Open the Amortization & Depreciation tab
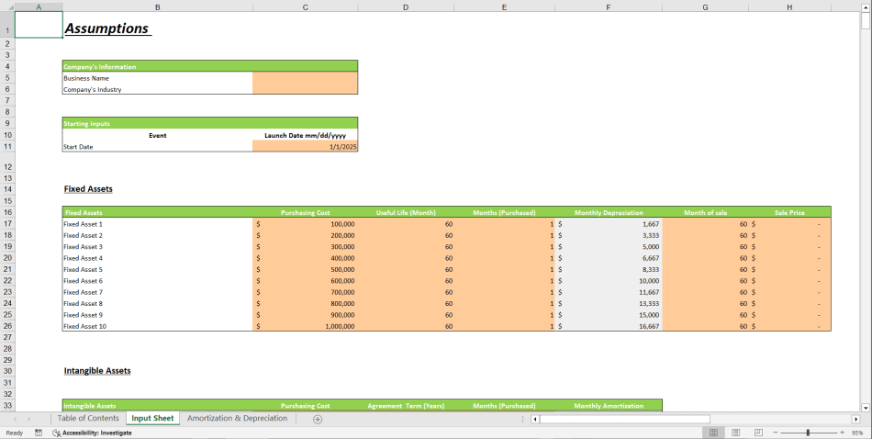872x439 pixels. coord(237,419)
